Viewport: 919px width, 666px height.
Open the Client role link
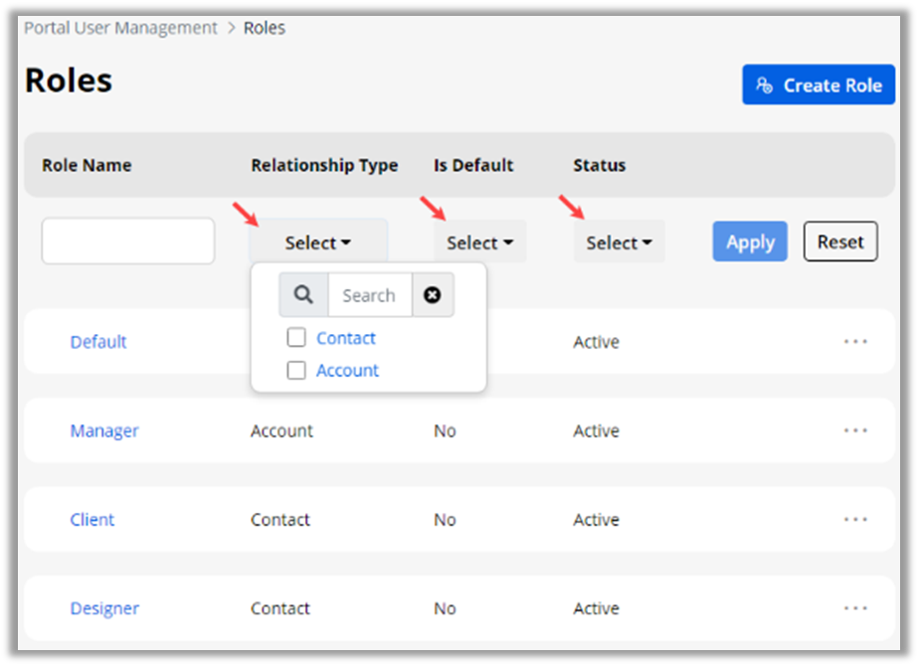92,519
